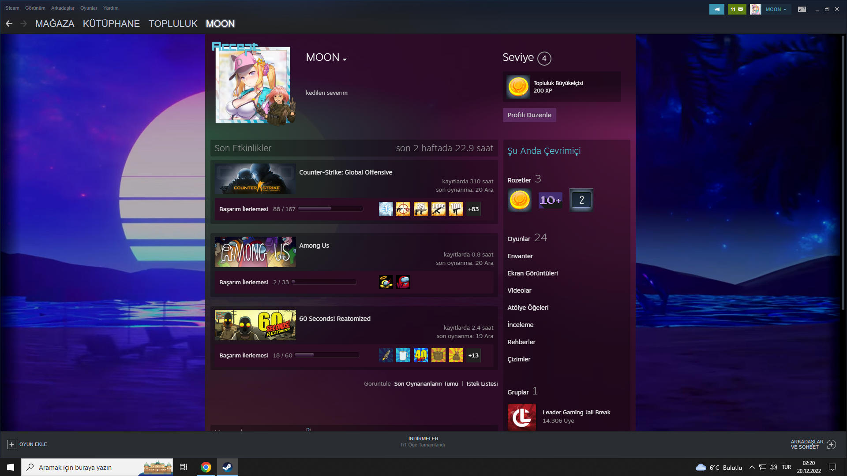
Task: Click CS:GO achievement progress bar 88 / 167
Action: (330, 209)
